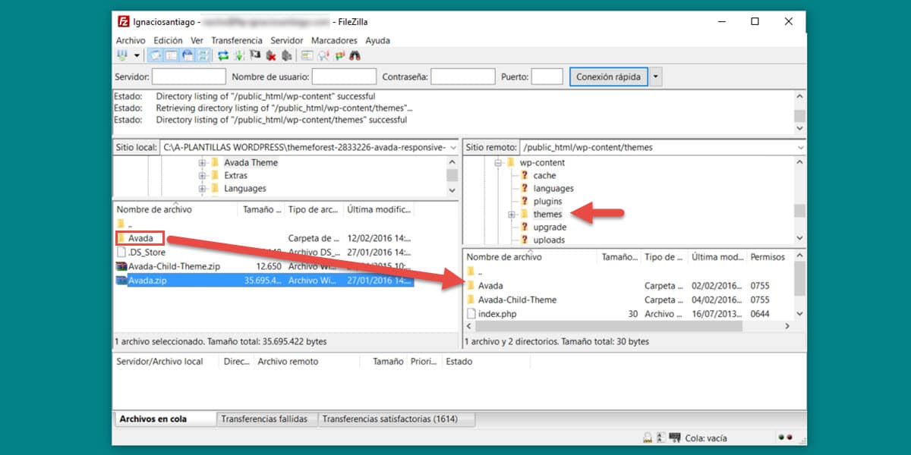
Task: Open the Sitio remoto path dropdown
Action: pos(800,147)
